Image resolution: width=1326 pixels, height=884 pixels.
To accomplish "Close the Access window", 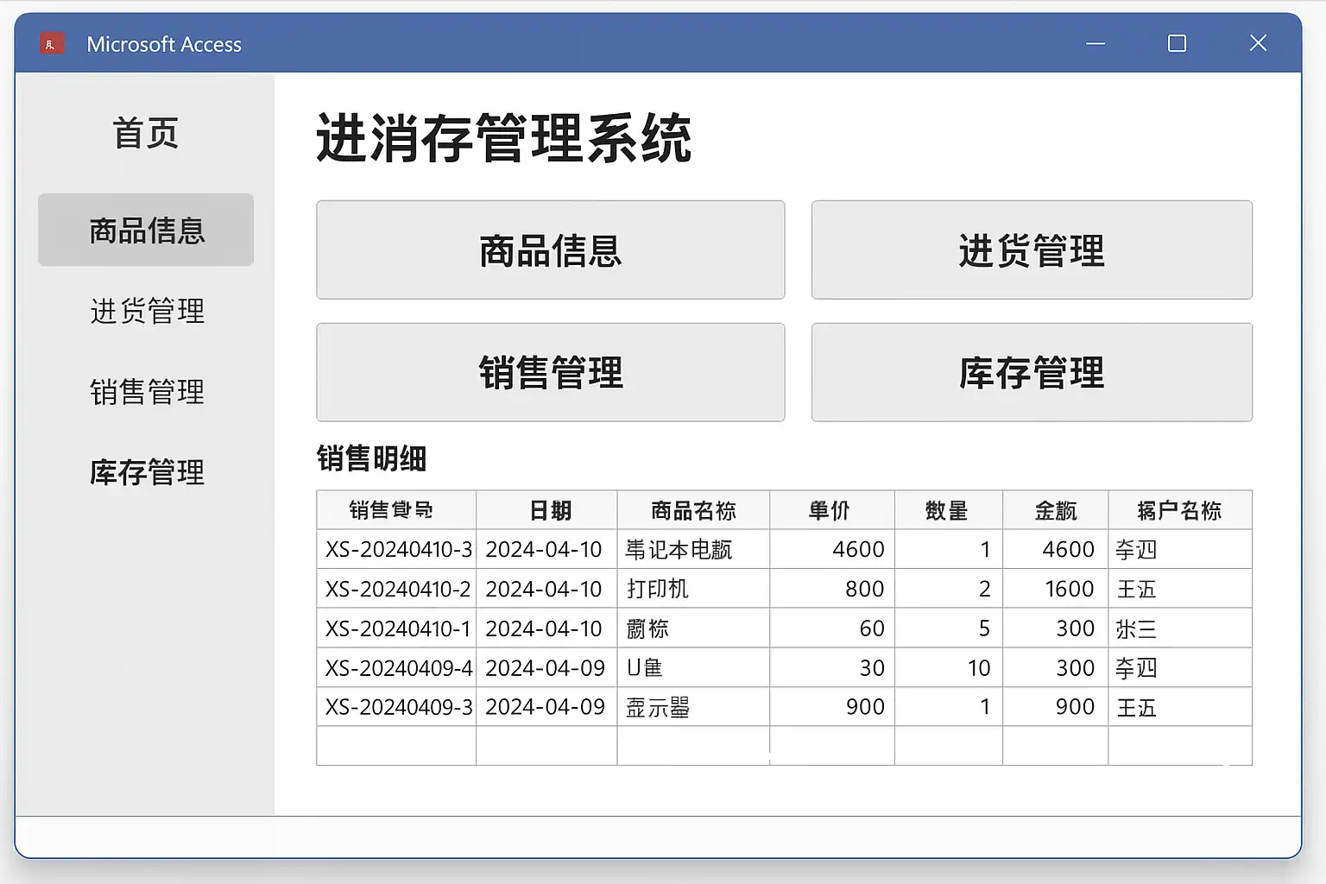I will pyautogui.click(x=1258, y=43).
